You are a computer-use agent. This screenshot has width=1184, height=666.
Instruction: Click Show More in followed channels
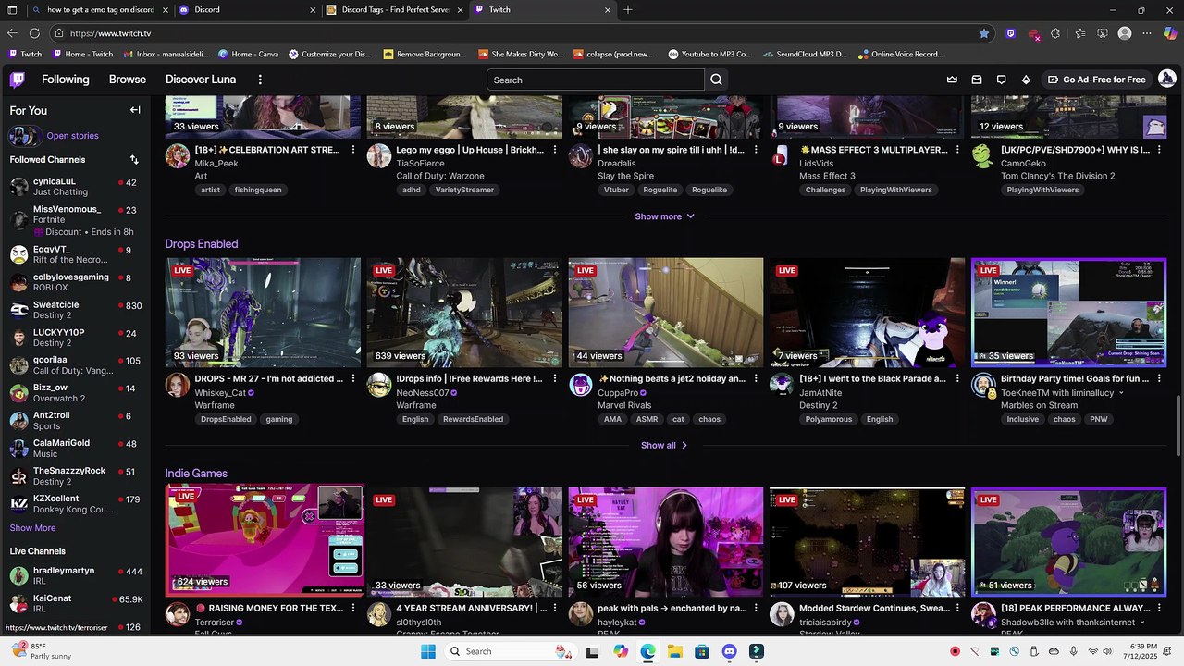pos(32,528)
